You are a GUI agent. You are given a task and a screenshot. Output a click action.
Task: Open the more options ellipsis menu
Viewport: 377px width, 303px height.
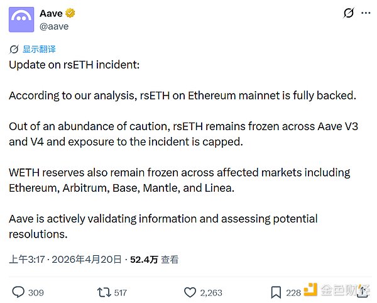coord(366,13)
